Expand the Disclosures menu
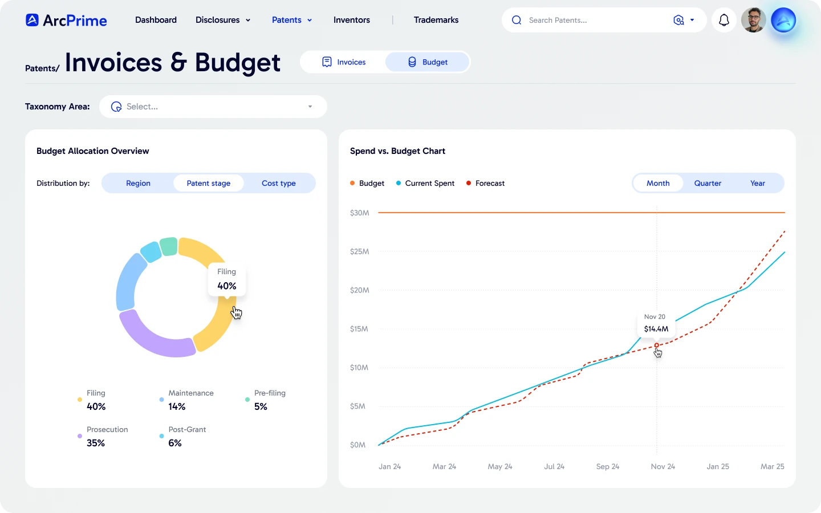821x513 pixels. [x=223, y=20]
